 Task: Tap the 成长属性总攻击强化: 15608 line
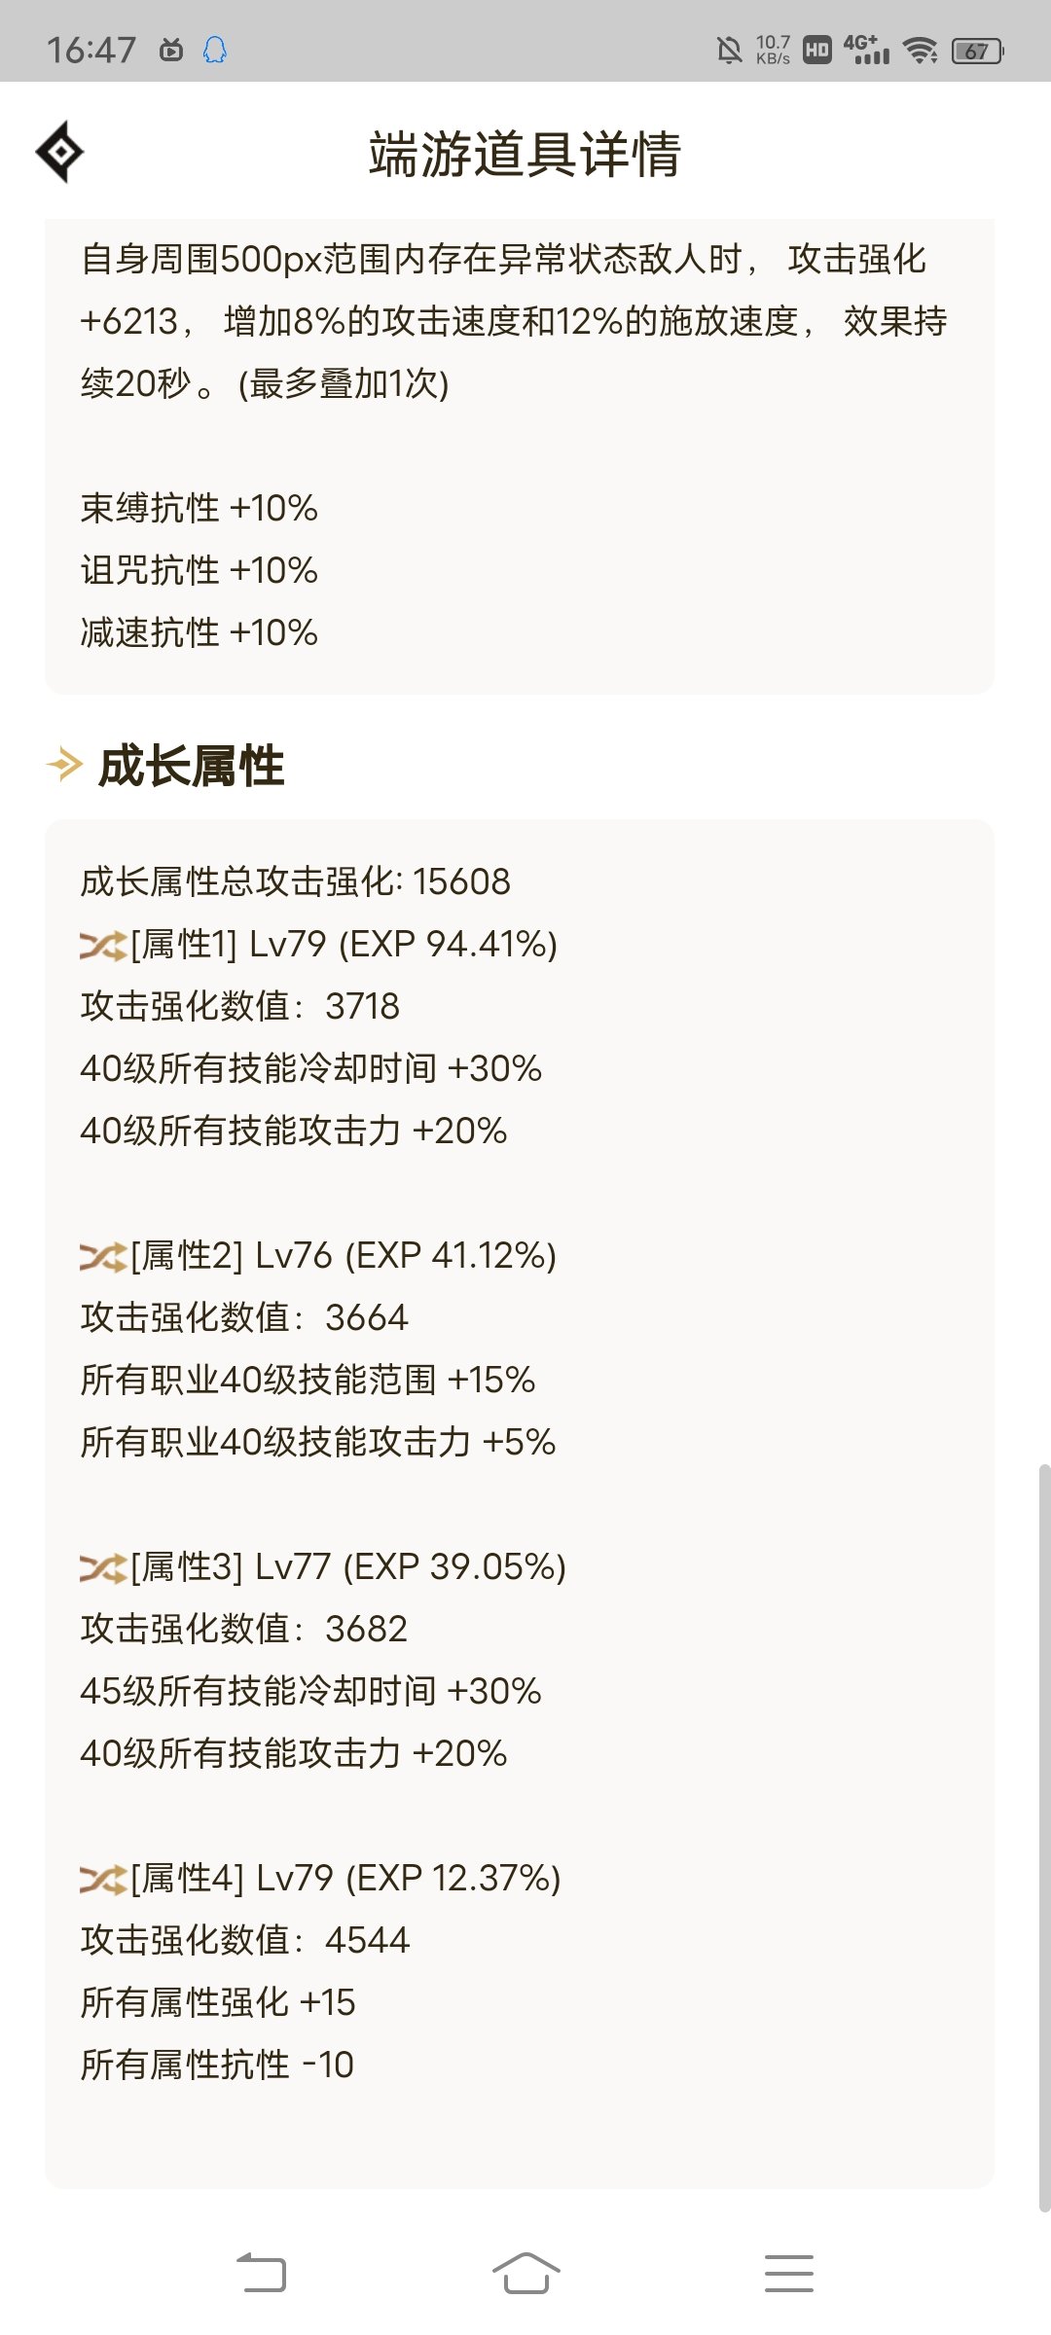pos(295,881)
